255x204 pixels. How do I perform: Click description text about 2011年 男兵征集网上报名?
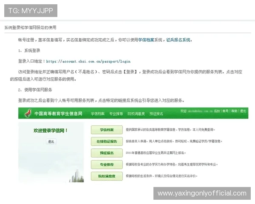pos(156,153)
